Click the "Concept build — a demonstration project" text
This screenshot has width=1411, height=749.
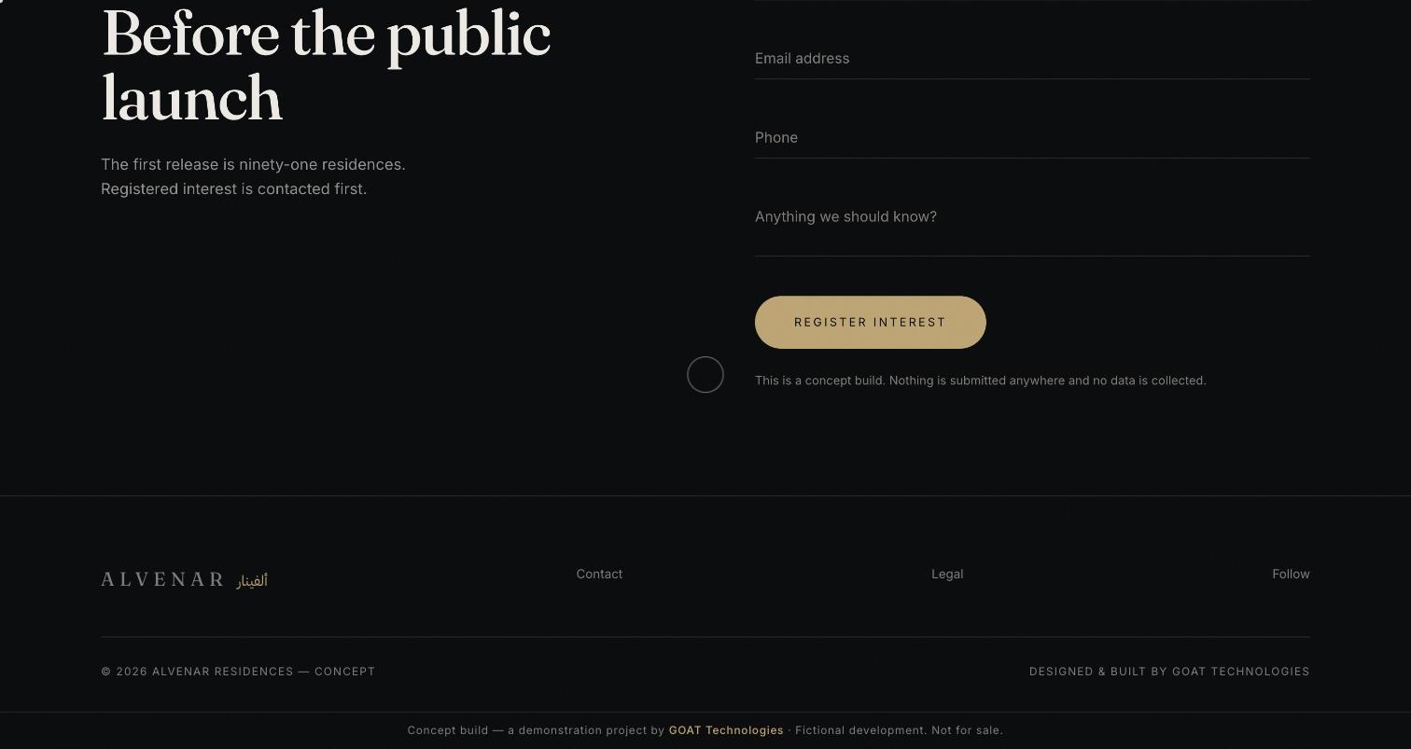click(536, 730)
